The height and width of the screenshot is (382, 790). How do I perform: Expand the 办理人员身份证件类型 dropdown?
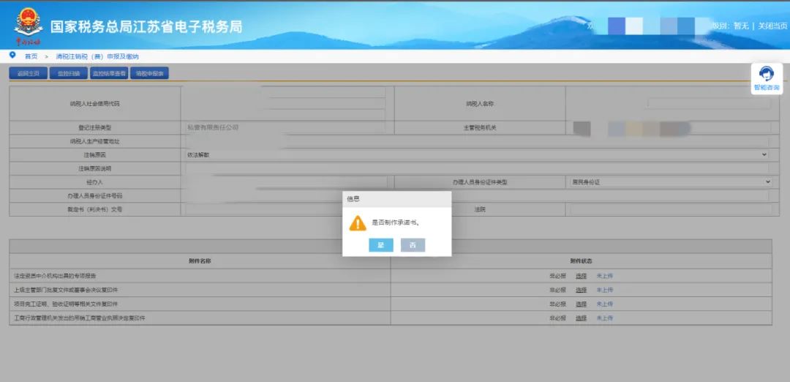669,181
